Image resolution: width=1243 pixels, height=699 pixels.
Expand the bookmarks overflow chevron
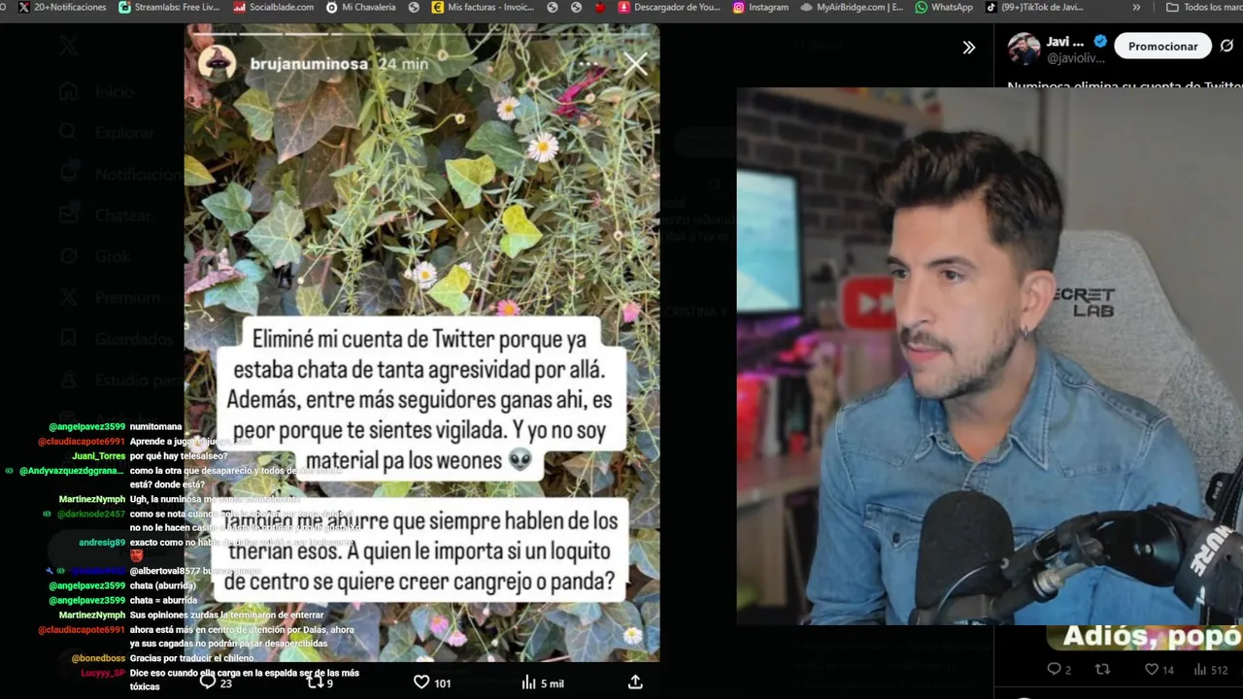click(1136, 7)
